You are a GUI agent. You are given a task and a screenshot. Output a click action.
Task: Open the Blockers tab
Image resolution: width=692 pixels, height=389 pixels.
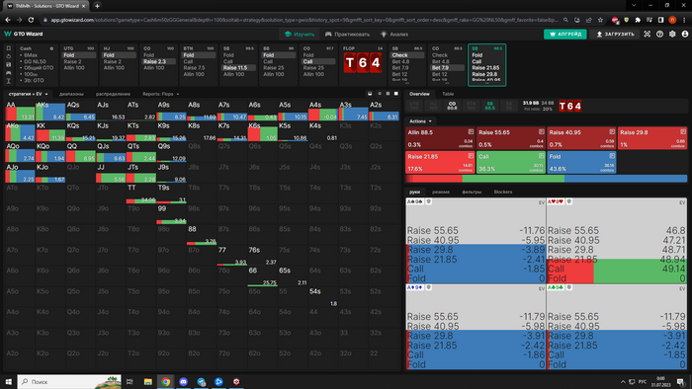503,192
